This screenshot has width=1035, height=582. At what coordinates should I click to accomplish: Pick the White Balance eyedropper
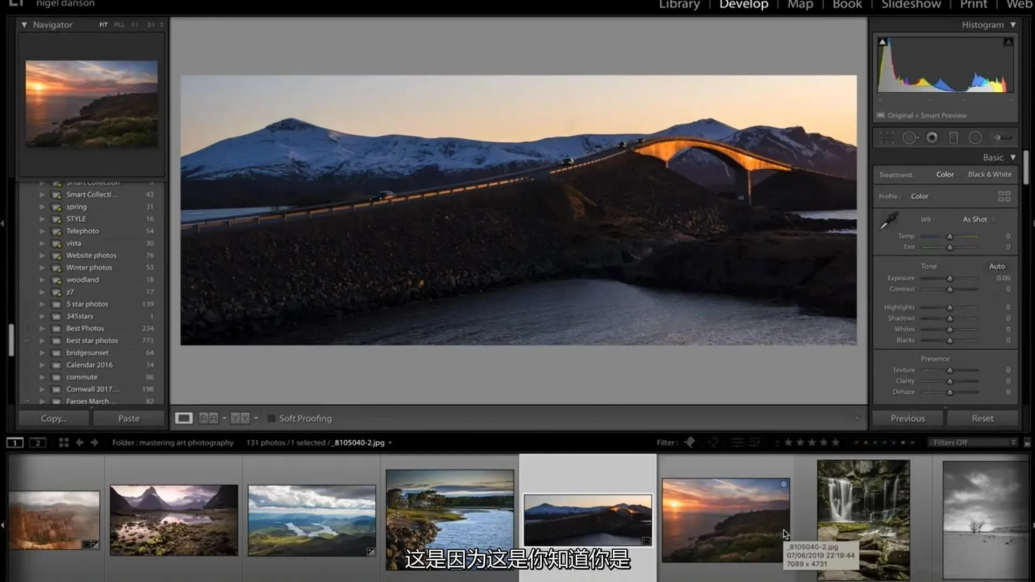pos(888,221)
